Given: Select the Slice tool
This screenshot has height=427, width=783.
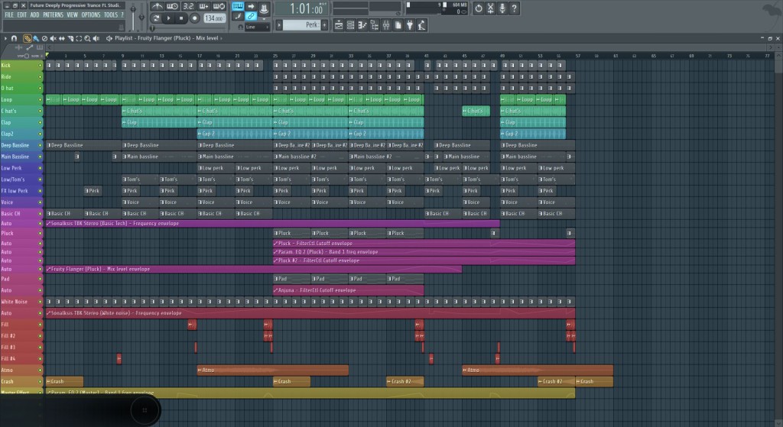Looking at the screenshot, I should coord(70,38).
